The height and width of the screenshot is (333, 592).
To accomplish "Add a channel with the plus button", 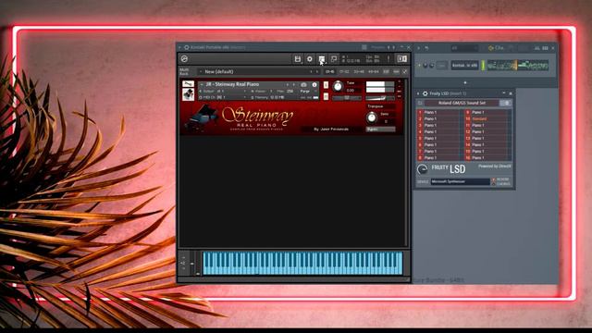I will (x=465, y=82).
